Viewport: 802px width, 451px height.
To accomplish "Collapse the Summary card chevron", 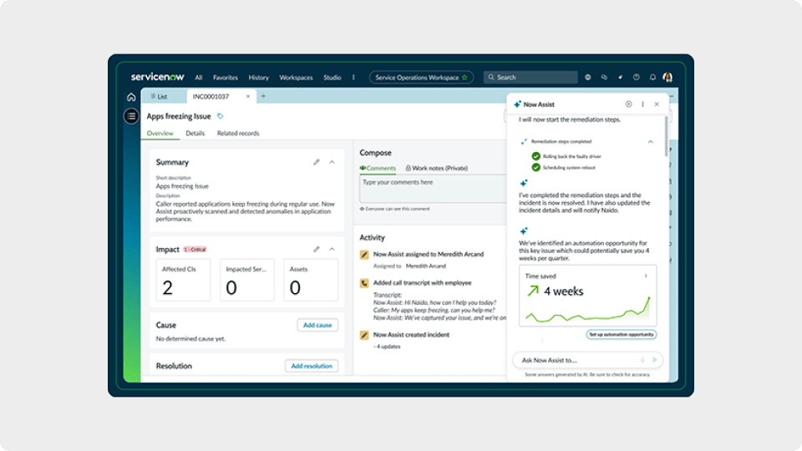I will coord(332,162).
